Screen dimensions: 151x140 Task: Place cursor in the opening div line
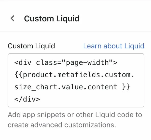[66, 63]
